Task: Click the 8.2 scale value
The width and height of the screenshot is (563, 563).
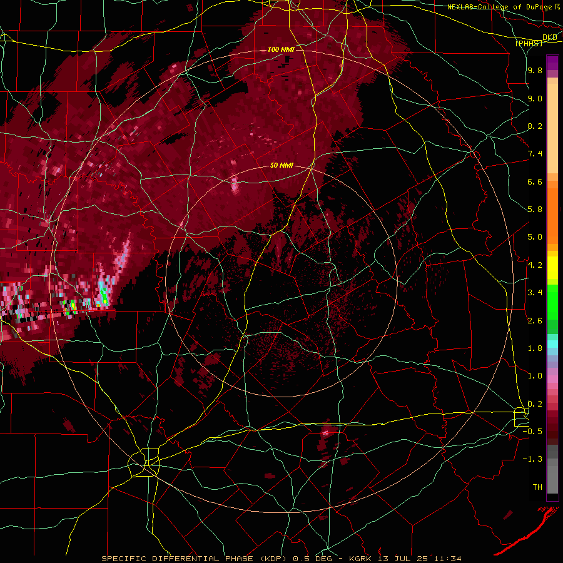Action: [535, 126]
